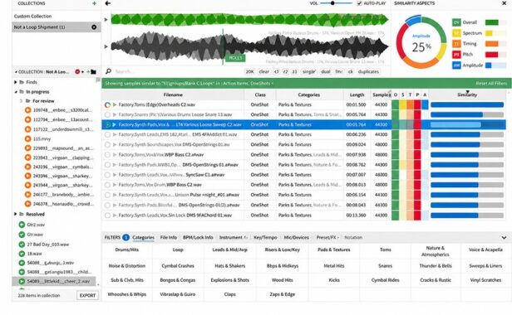Click the dual tag button
Image resolution: width=512 pixels, height=315 pixels.
pos(326,71)
